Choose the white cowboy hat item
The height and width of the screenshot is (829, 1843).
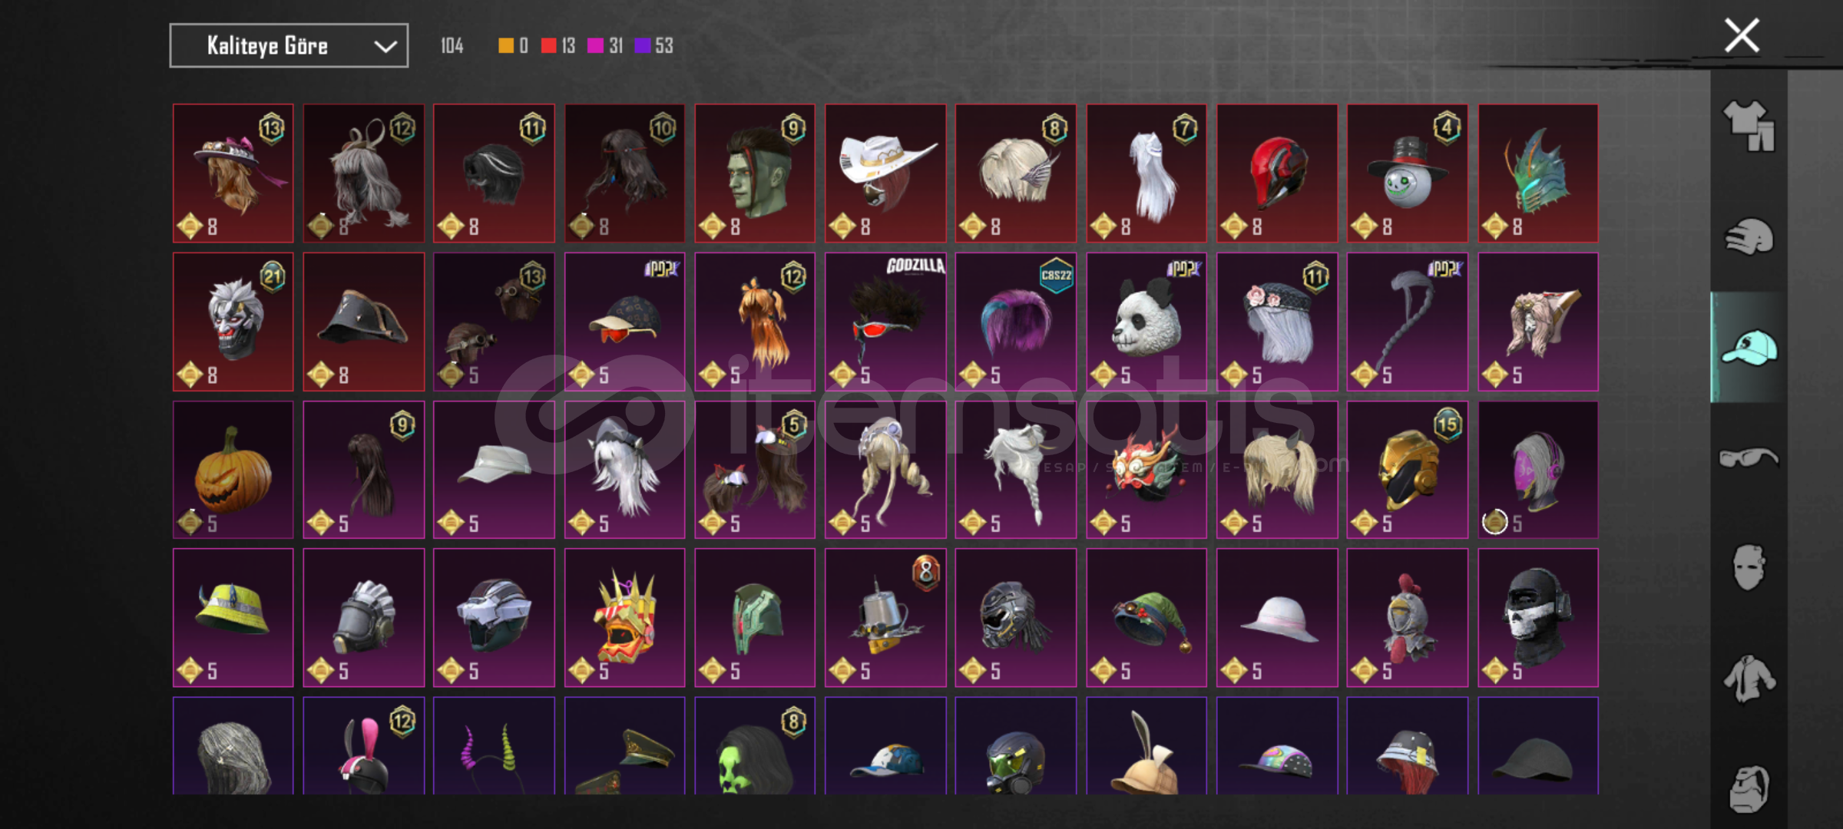(885, 173)
